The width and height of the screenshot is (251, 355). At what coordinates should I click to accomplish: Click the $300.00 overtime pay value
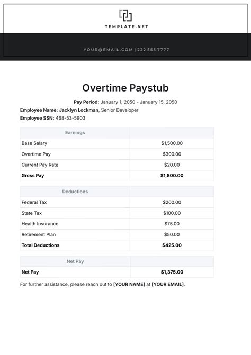click(172, 154)
